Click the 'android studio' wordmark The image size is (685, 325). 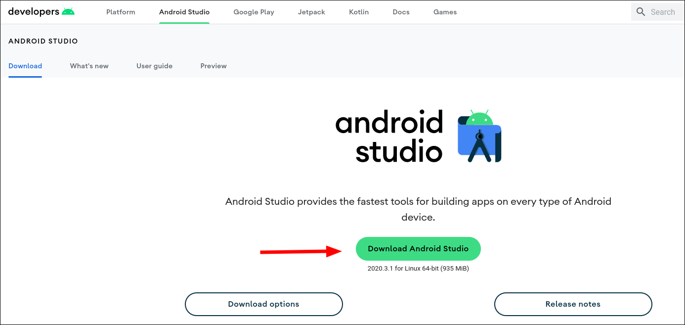(x=389, y=137)
